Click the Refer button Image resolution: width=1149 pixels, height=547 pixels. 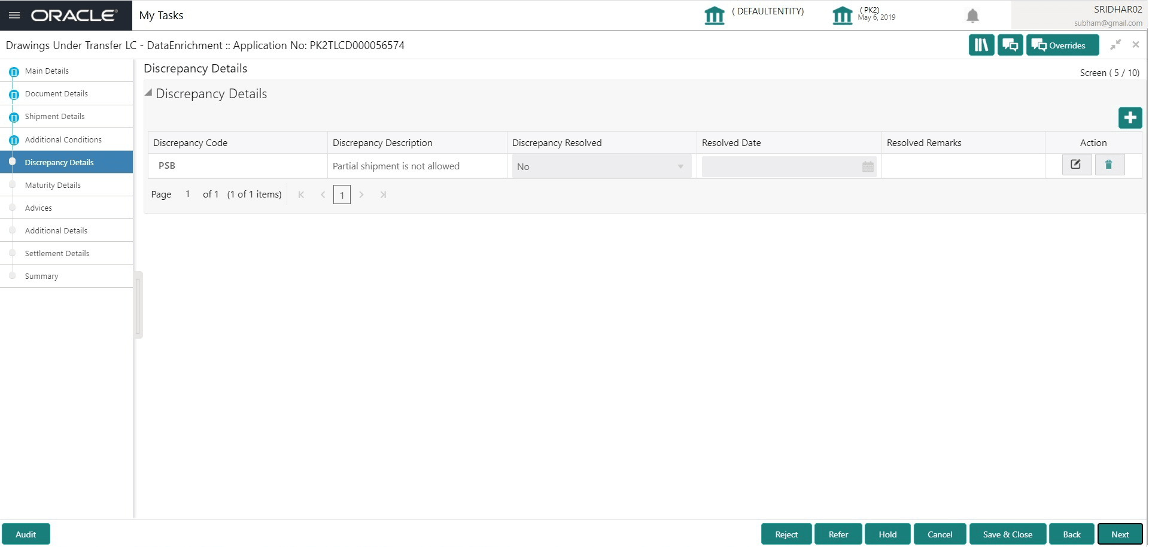pyautogui.click(x=838, y=534)
